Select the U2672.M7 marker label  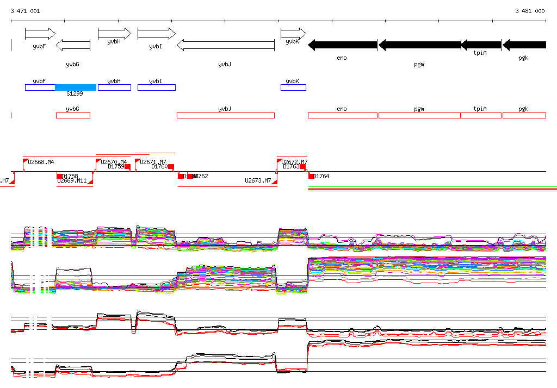coord(294,162)
